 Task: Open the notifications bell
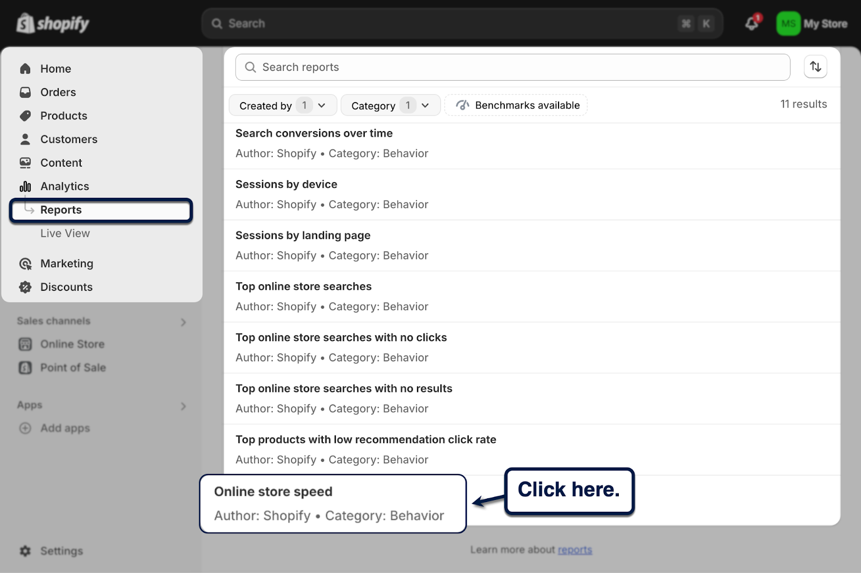[752, 23]
